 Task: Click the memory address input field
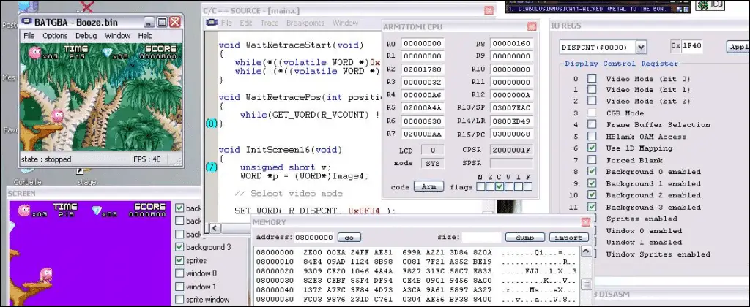coord(314,238)
